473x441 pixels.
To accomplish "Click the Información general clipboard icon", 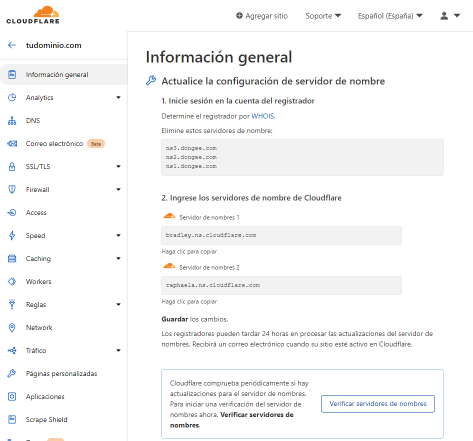I will tap(12, 74).
